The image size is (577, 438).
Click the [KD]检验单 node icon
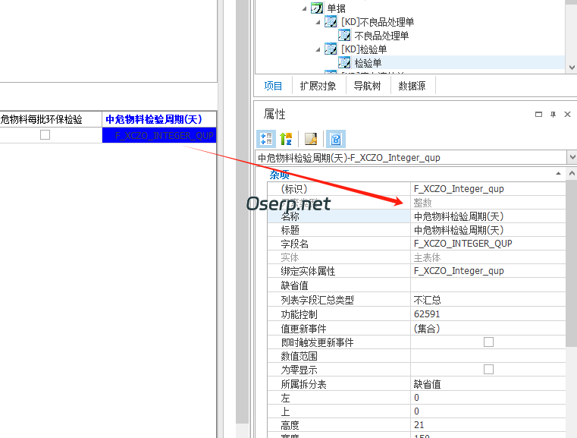point(331,49)
